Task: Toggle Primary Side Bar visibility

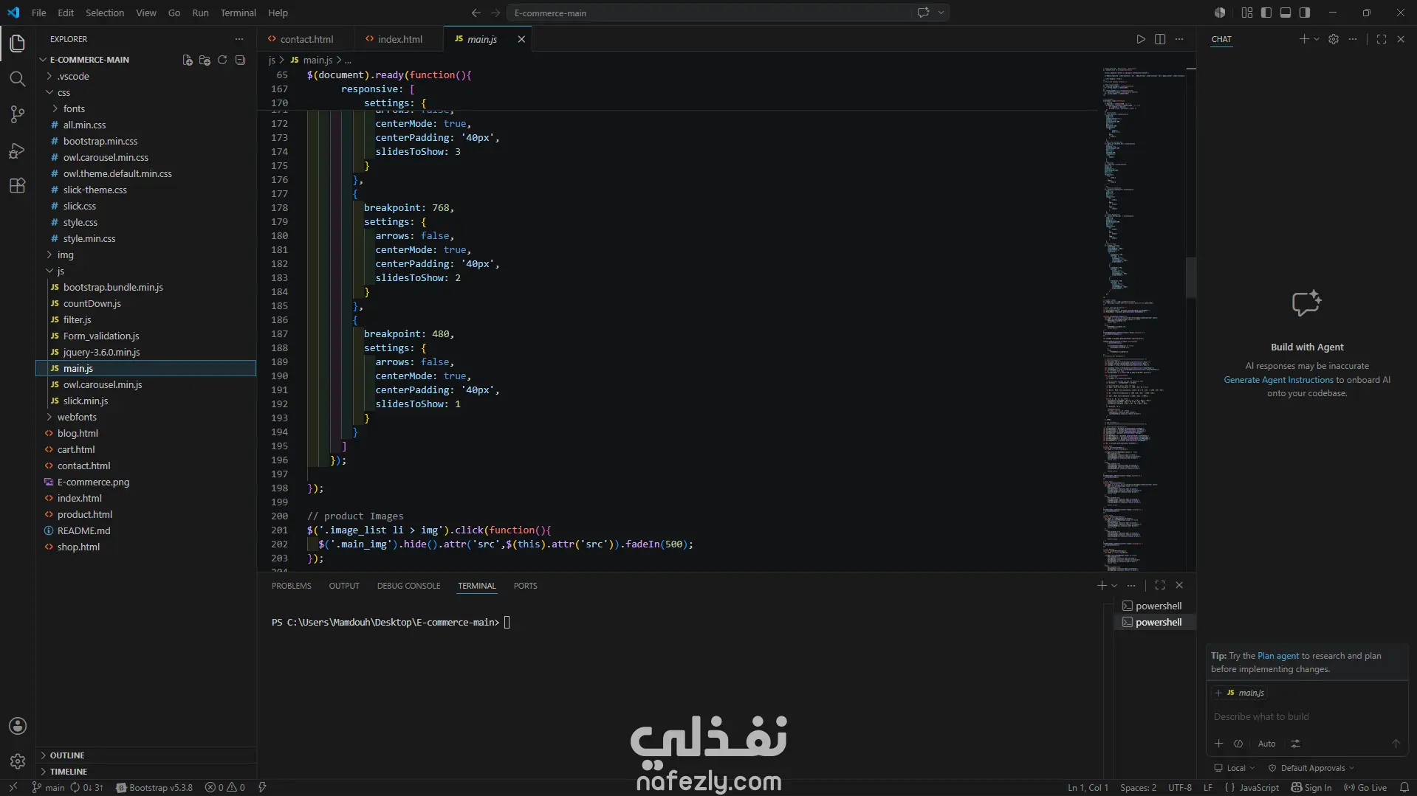Action: 1266,13
